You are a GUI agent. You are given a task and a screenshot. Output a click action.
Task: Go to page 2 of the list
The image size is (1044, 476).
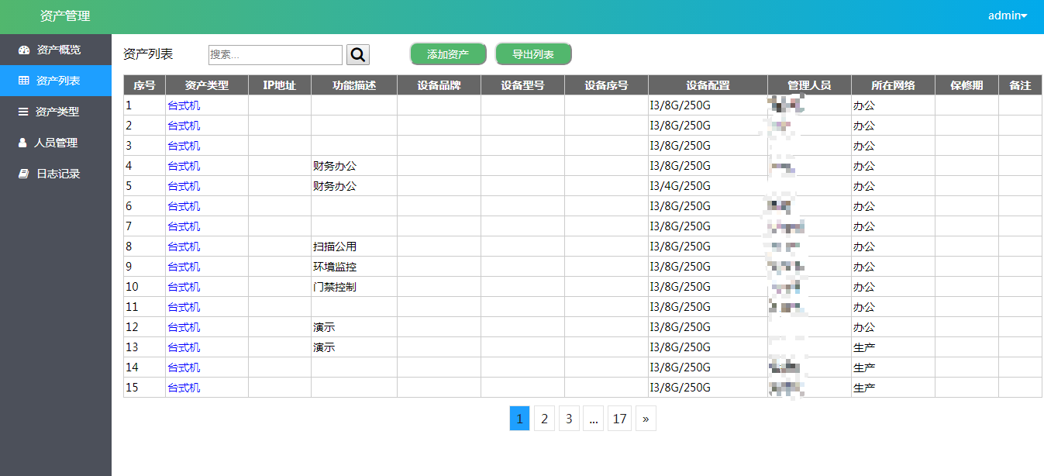tap(544, 419)
